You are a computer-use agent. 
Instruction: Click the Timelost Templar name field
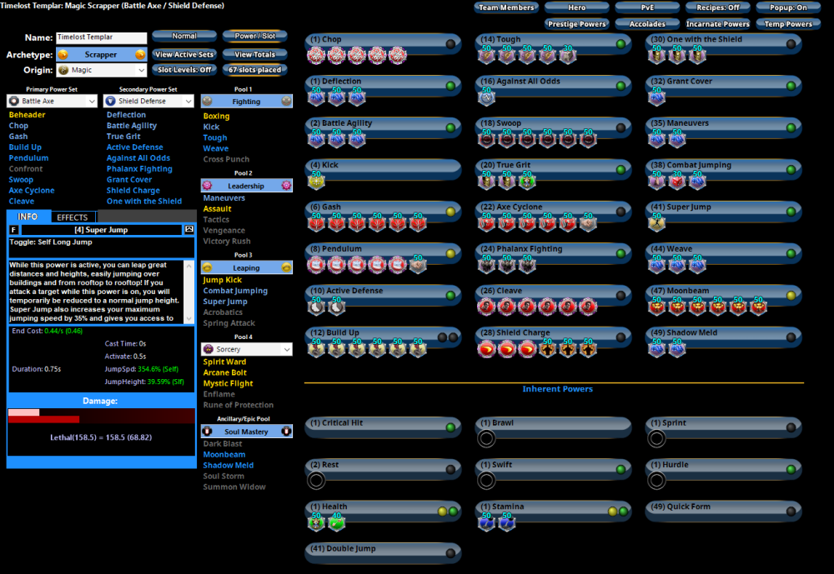click(100, 37)
